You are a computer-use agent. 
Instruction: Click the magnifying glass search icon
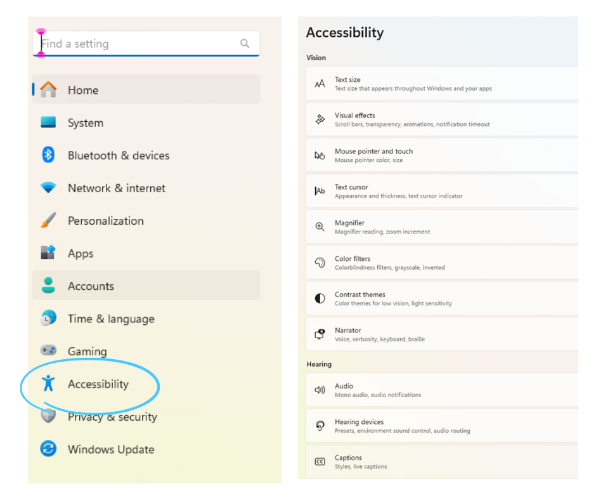click(245, 43)
